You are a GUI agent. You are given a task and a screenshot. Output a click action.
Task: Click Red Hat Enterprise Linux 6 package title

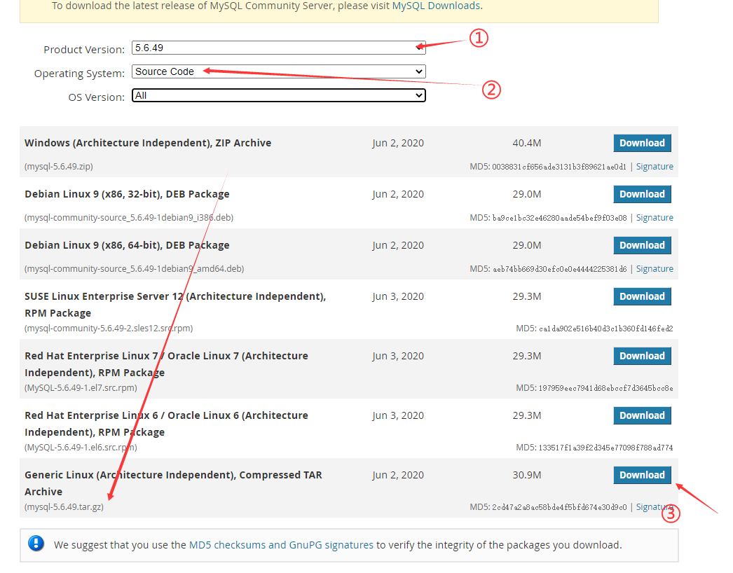[166, 423]
